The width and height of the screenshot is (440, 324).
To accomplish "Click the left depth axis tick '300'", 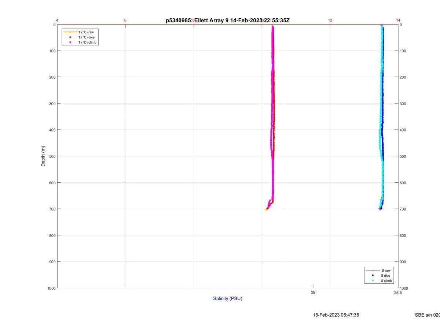I will tap(52, 104).
